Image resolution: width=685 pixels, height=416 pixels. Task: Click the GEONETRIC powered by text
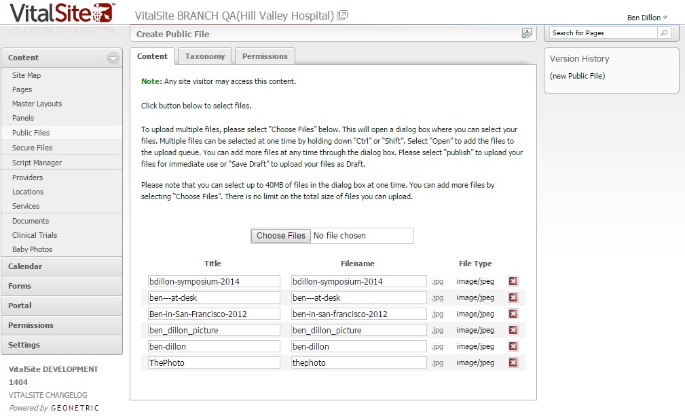(75, 408)
